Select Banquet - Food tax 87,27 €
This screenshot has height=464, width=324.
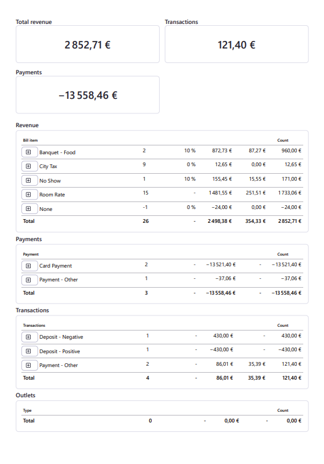257,150
